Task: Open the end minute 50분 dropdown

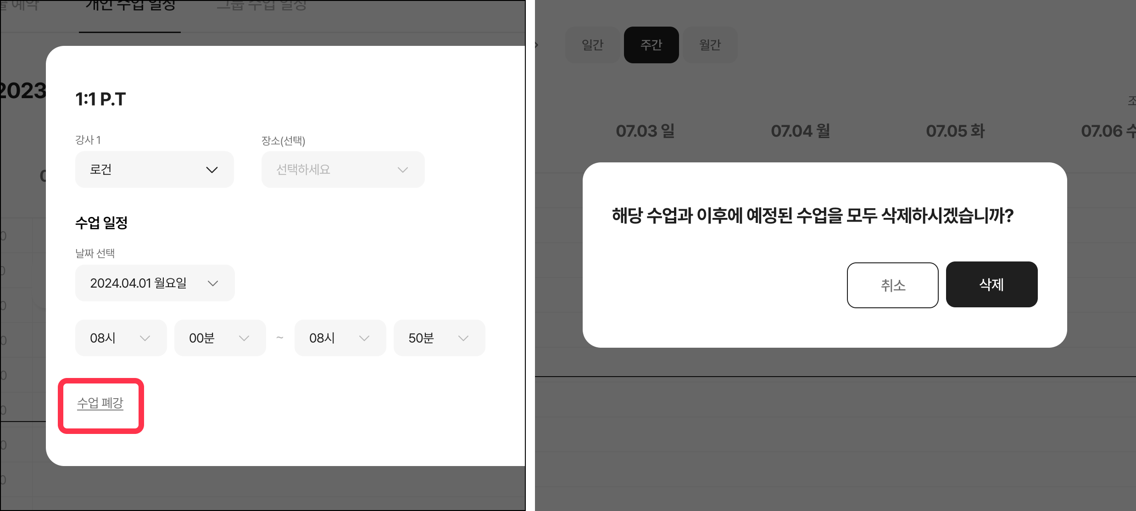Action: (440, 338)
